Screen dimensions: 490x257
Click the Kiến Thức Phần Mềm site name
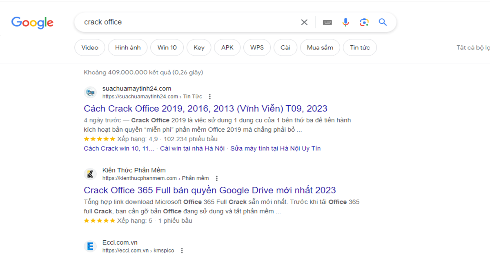(x=134, y=170)
